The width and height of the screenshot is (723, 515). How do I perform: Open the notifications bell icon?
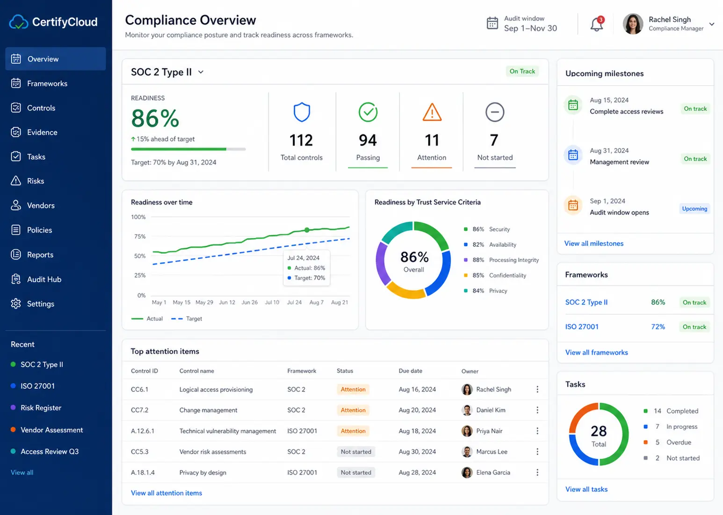click(597, 24)
